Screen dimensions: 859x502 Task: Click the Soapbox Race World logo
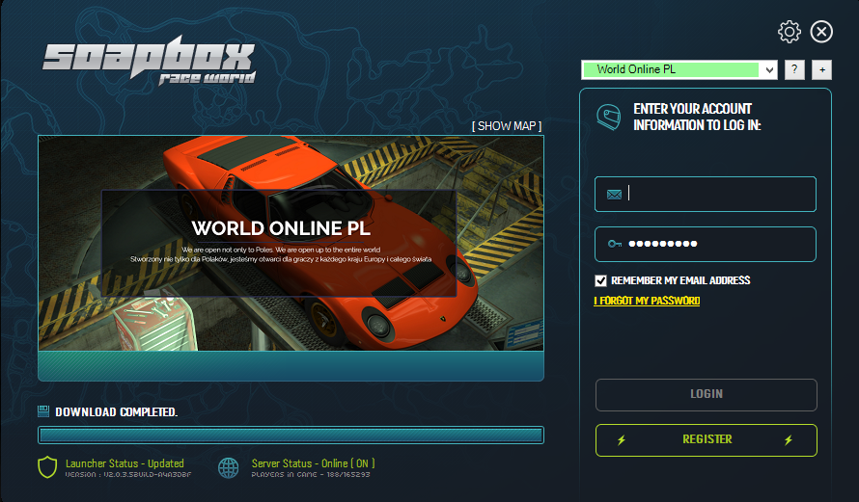[149, 60]
